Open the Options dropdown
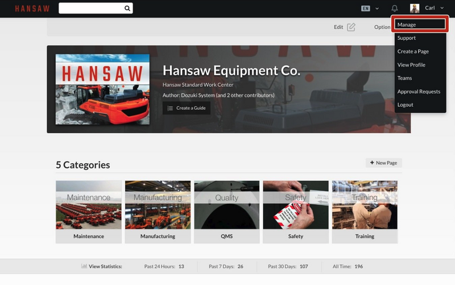The width and height of the screenshot is (455, 285). (382, 27)
